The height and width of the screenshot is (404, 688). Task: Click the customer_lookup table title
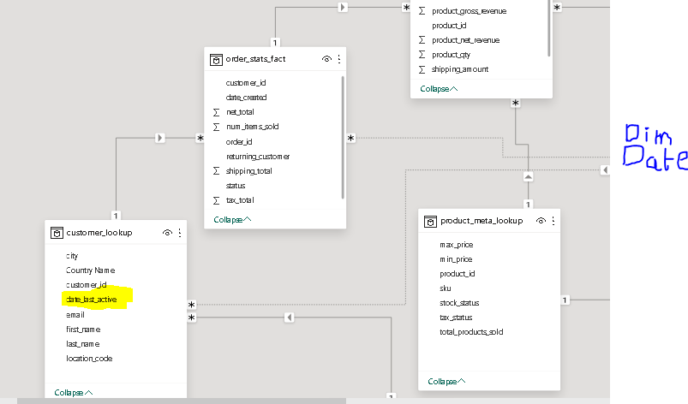(x=99, y=233)
